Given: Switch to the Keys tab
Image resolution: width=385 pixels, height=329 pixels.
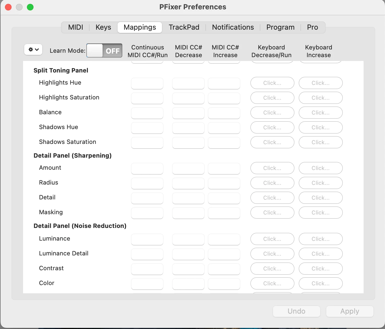Looking at the screenshot, I should pyautogui.click(x=103, y=27).
